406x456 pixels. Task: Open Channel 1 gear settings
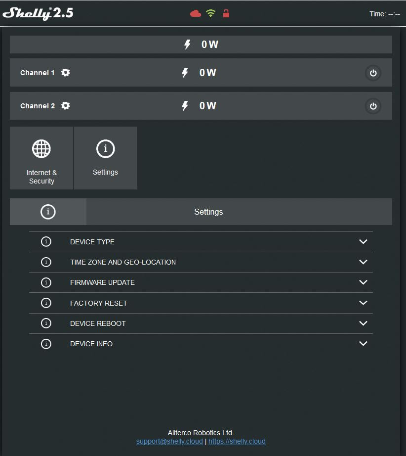(x=66, y=73)
